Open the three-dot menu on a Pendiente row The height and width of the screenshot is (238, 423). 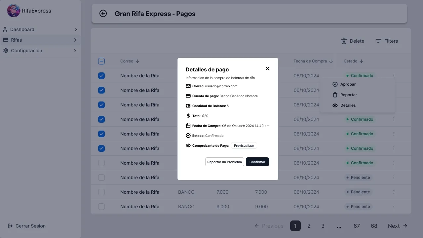(x=394, y=178)
